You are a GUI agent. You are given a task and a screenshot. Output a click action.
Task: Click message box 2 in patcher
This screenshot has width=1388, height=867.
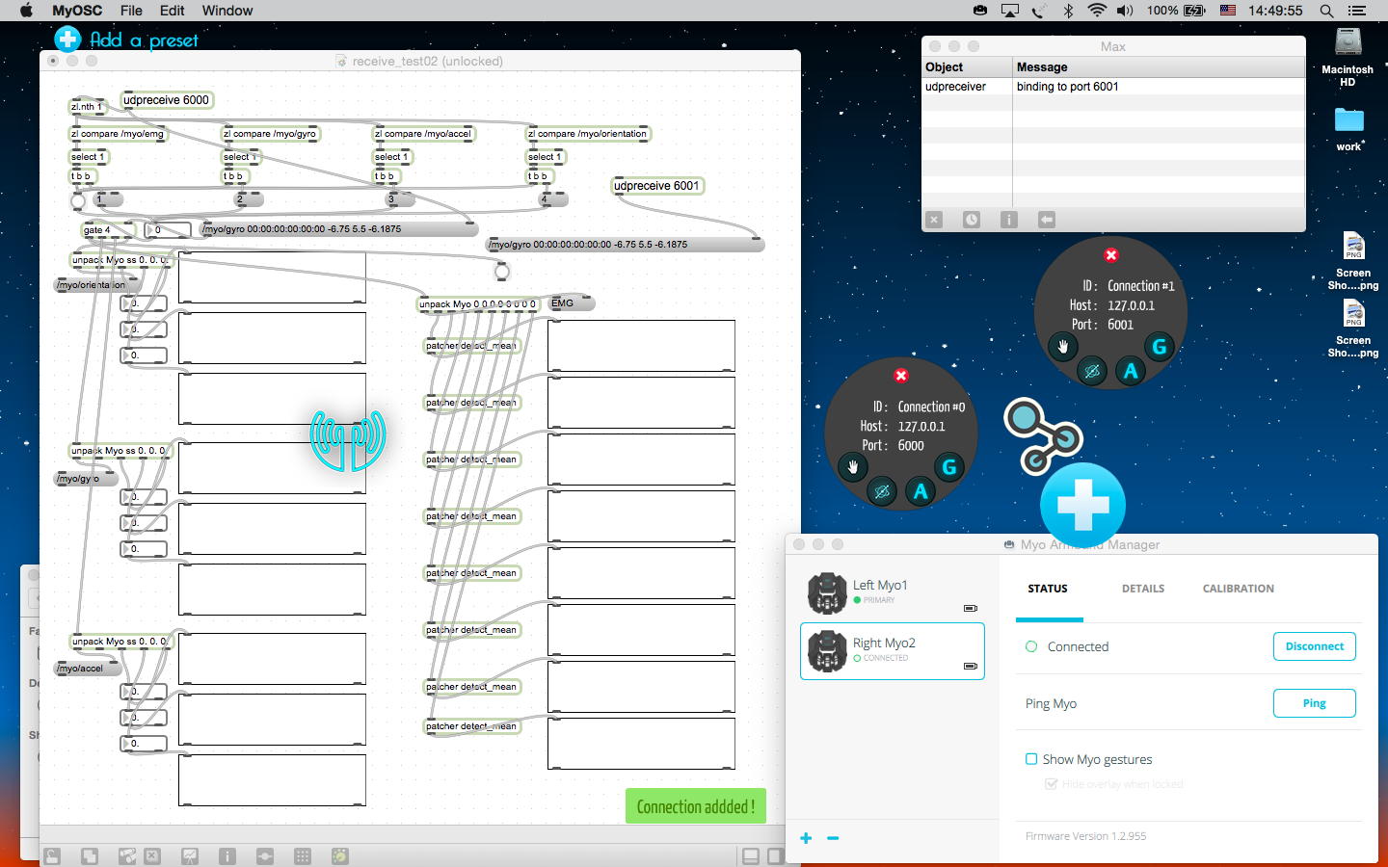point(250,199)
